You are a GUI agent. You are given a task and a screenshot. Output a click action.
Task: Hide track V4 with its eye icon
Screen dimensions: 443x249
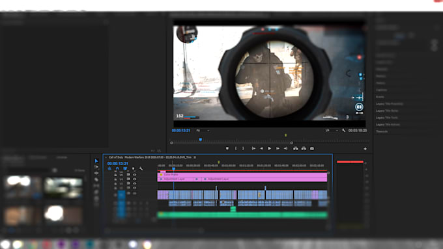point(135,179)
